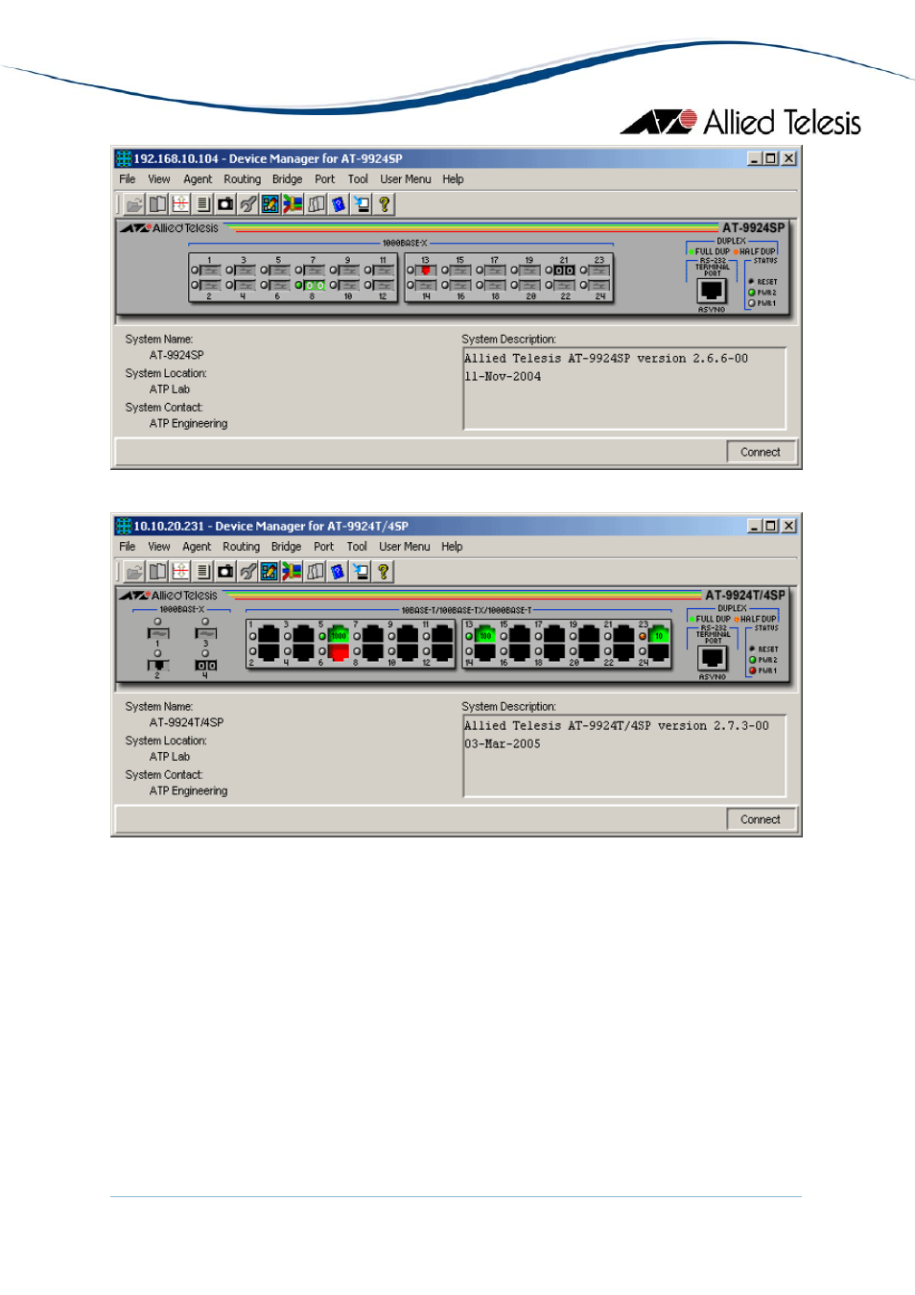Click open-book icon in AT-9924SP toolbar
The image size is (915, 1295).
[157, 204]
